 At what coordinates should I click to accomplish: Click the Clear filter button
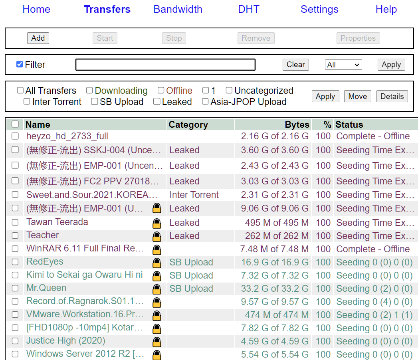coord(295,65)
